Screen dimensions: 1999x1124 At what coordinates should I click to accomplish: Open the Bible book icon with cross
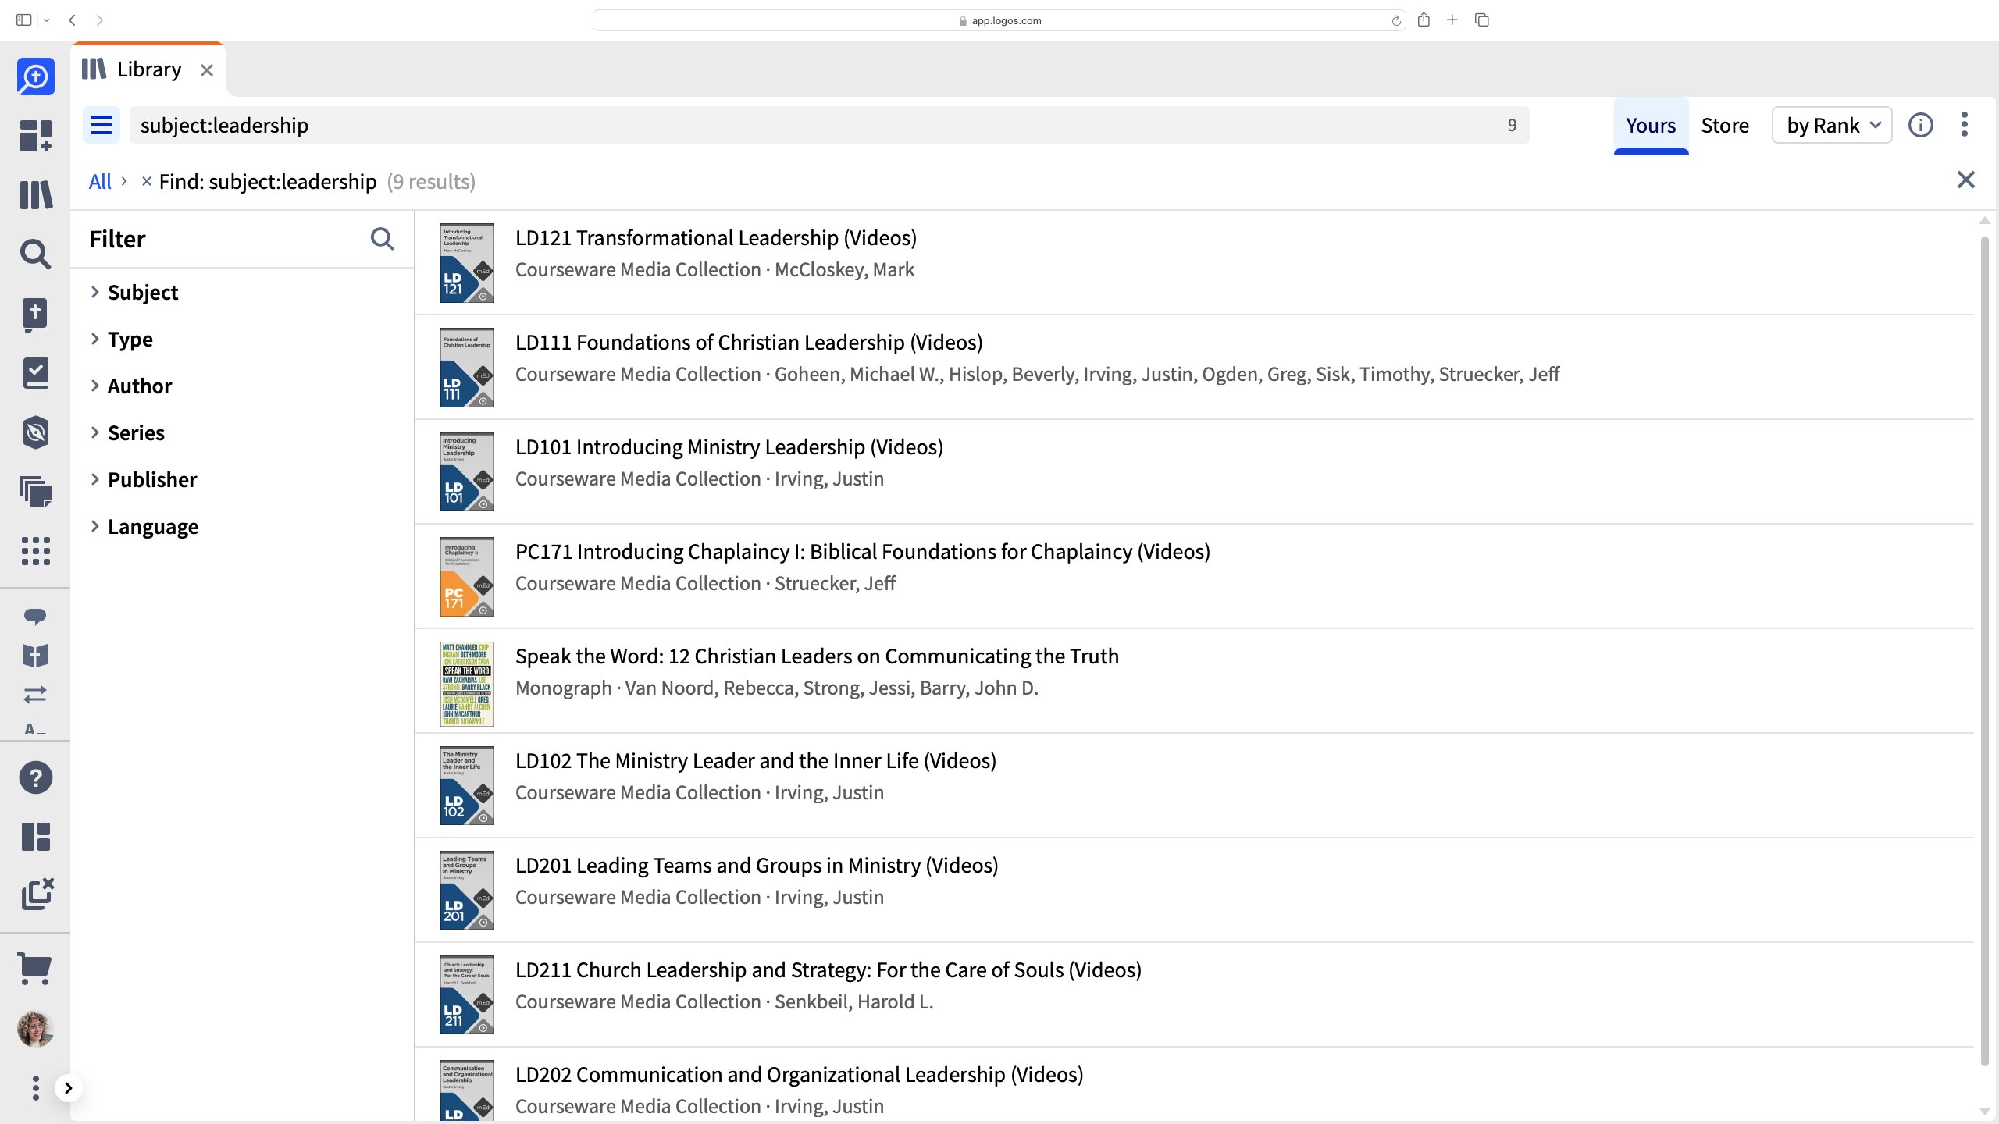coord(35,314)
